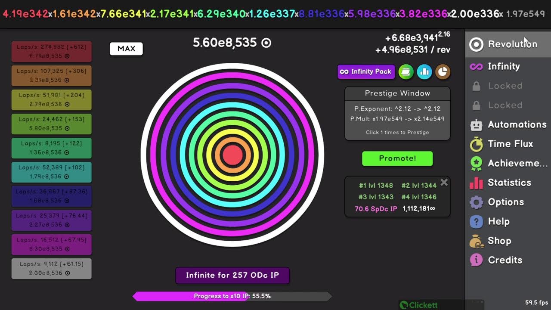The image size is (551, 310).
Task: Toggle the MAX buy amount button
Action: coord(126,49)
